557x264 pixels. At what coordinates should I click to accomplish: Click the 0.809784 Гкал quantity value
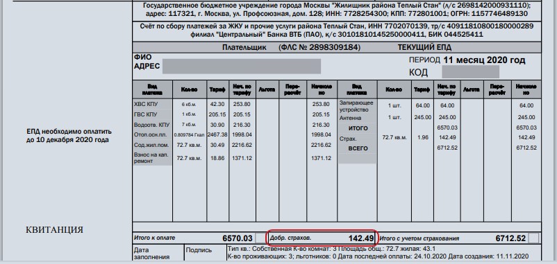(x=190, y=135)
